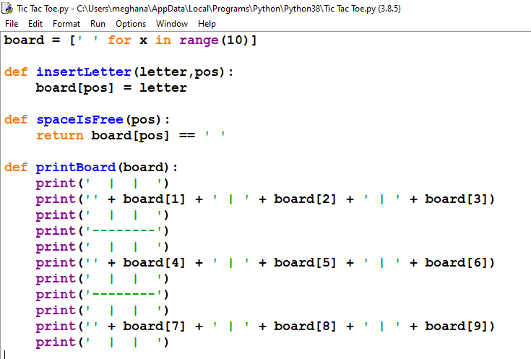Click the 'return' keyword
Viewport: 531px width, 359px height.
59,136
